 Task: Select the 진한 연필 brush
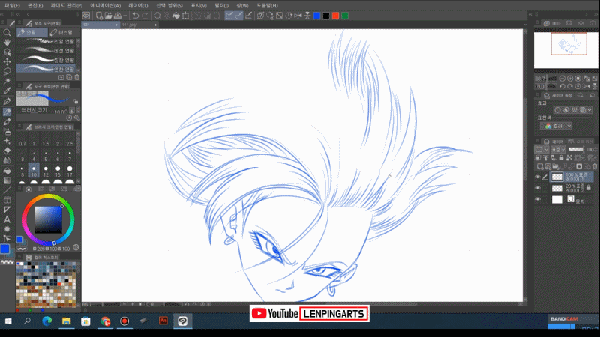[x=46, y=60]
